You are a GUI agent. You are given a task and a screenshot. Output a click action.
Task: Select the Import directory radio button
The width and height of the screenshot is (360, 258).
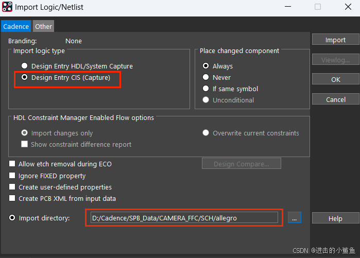tap(12, 218)
